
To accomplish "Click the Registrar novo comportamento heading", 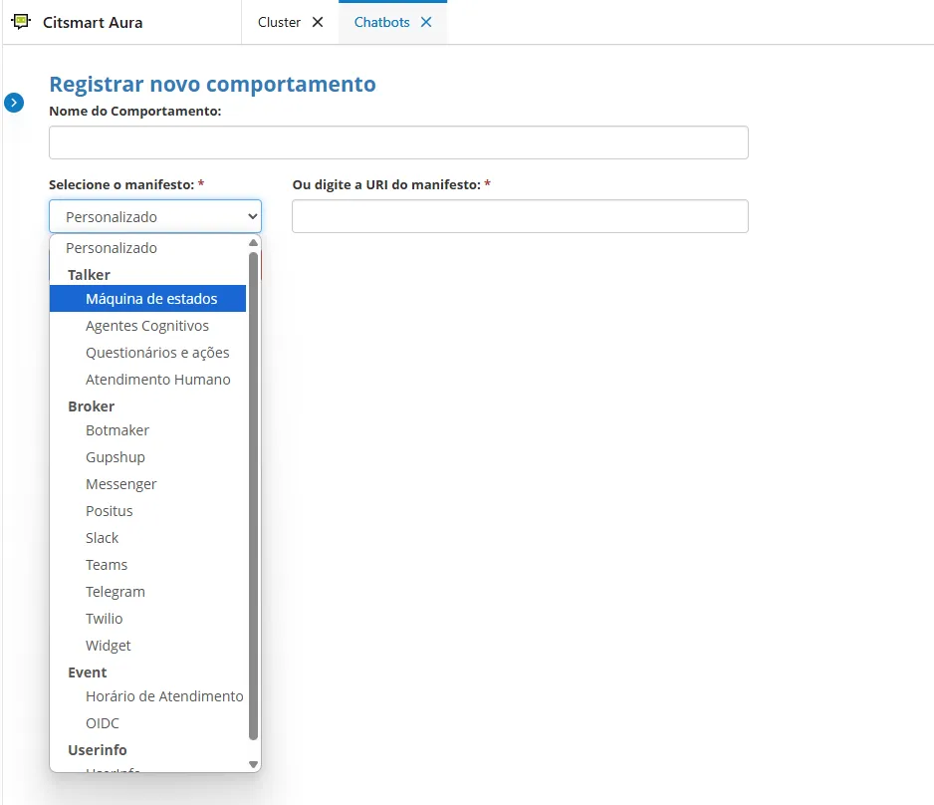I will (212, 84).
